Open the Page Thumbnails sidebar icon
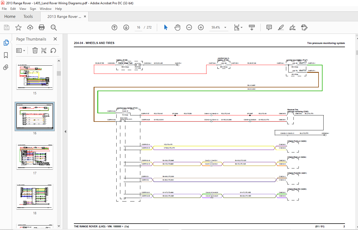This screenshot has width=358, height=230. 6,43
